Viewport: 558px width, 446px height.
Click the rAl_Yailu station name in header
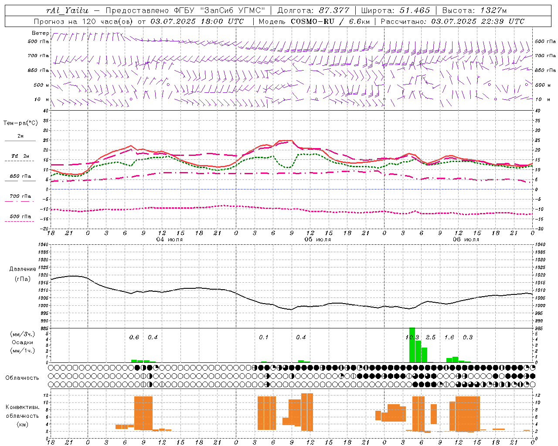pos(68,10)
